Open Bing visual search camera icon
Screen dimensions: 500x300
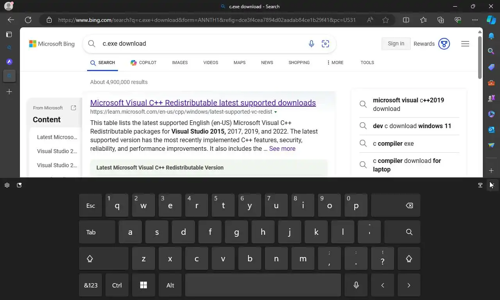[325, 44]
